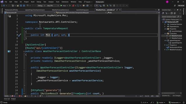Open the Error List tab at bottom
This screenshot has height=104, width=186.
(7, 99)
